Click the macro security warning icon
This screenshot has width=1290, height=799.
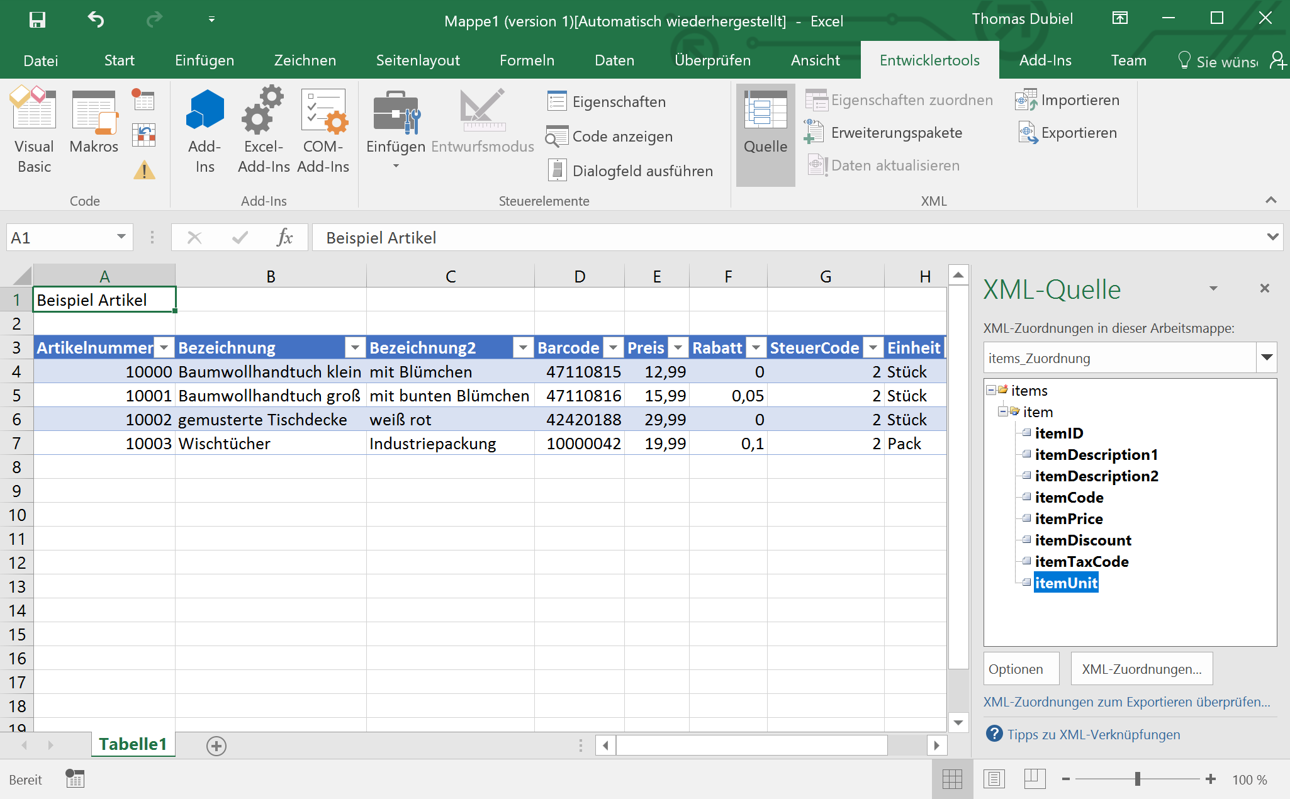click(144, 170)
